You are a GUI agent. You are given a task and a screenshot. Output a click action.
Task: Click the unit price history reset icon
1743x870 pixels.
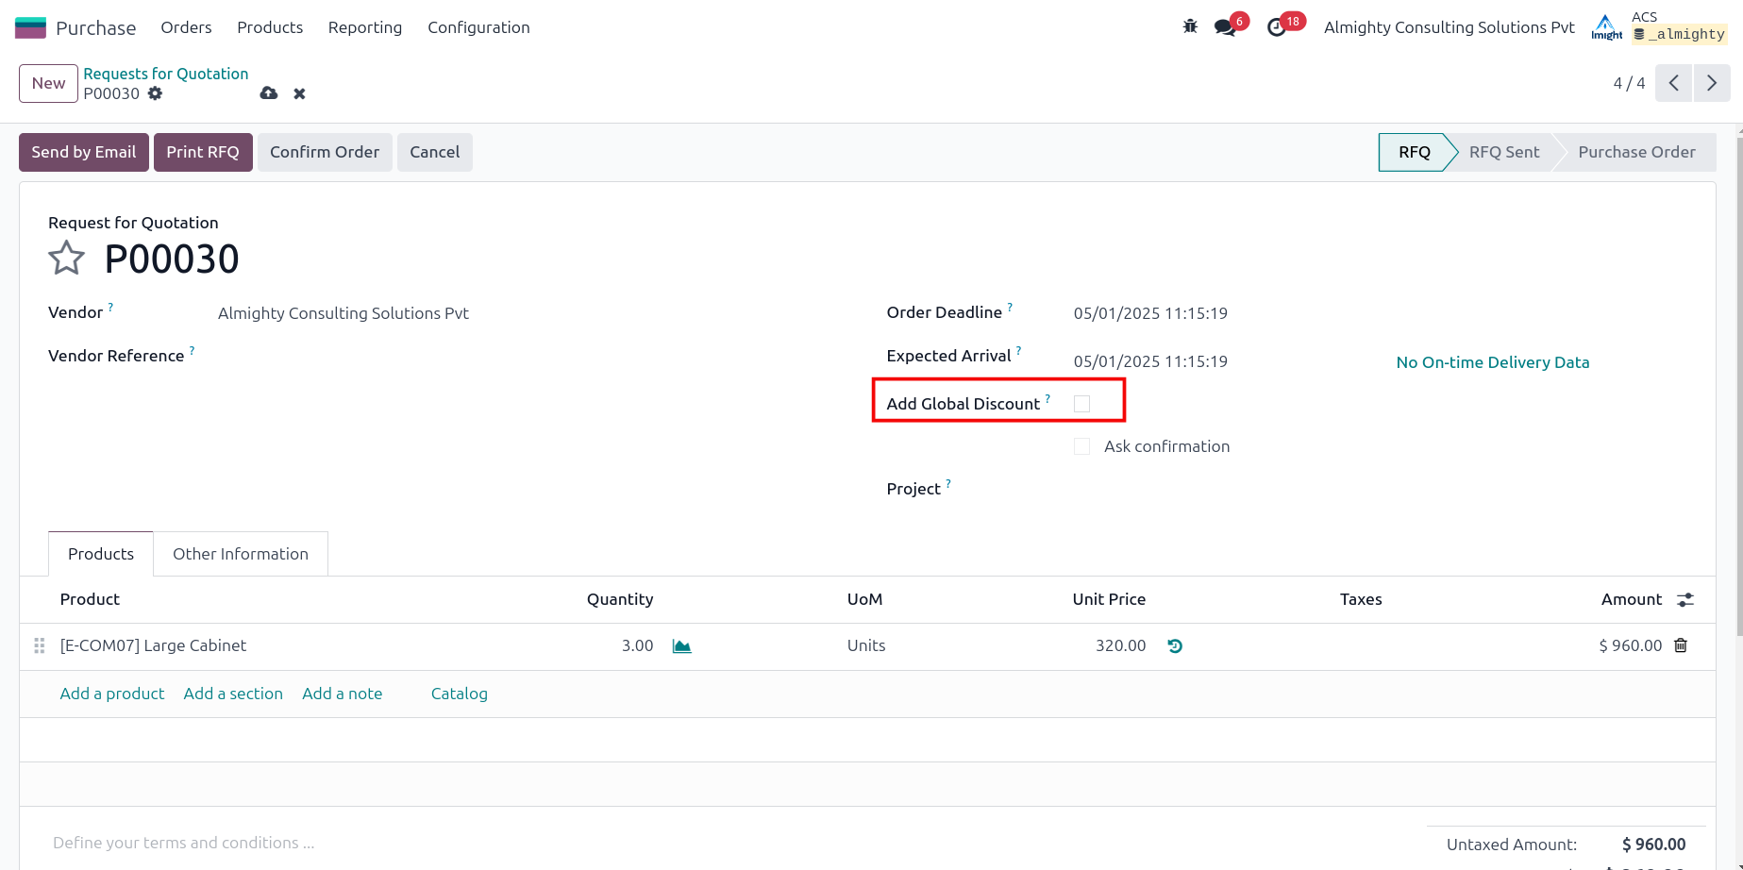pos(1175,646)
